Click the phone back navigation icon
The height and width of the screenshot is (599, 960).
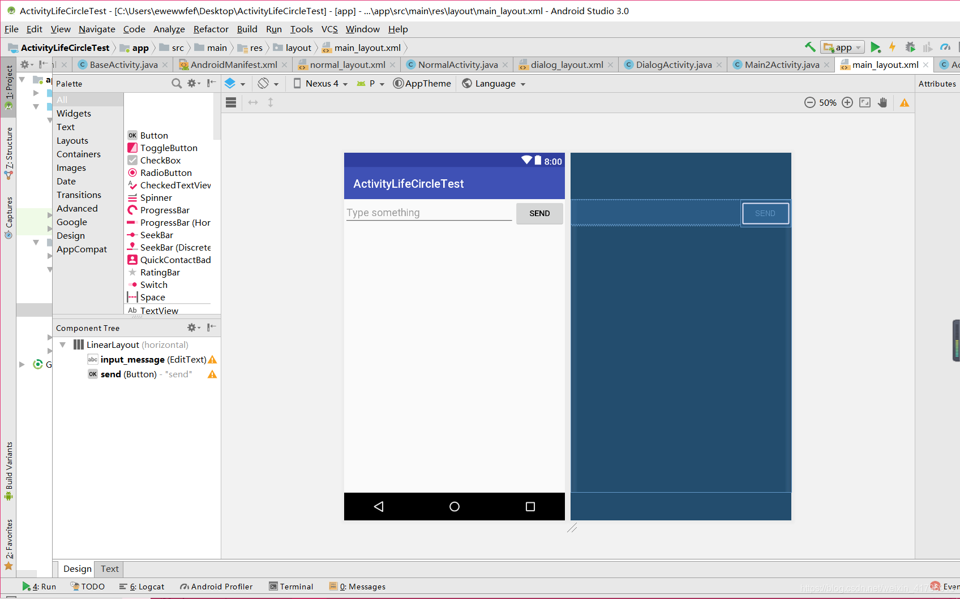pos(379,506)
